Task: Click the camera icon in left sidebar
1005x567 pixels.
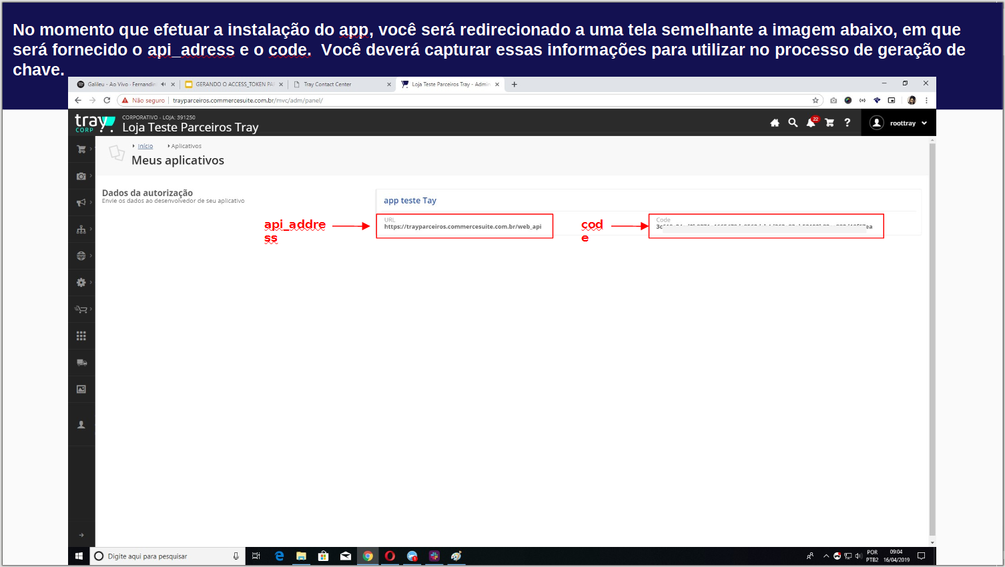Action: tap(81, 176)
